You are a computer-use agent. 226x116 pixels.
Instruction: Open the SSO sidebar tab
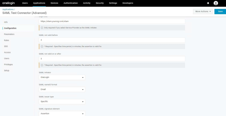(x=6, y=46)
